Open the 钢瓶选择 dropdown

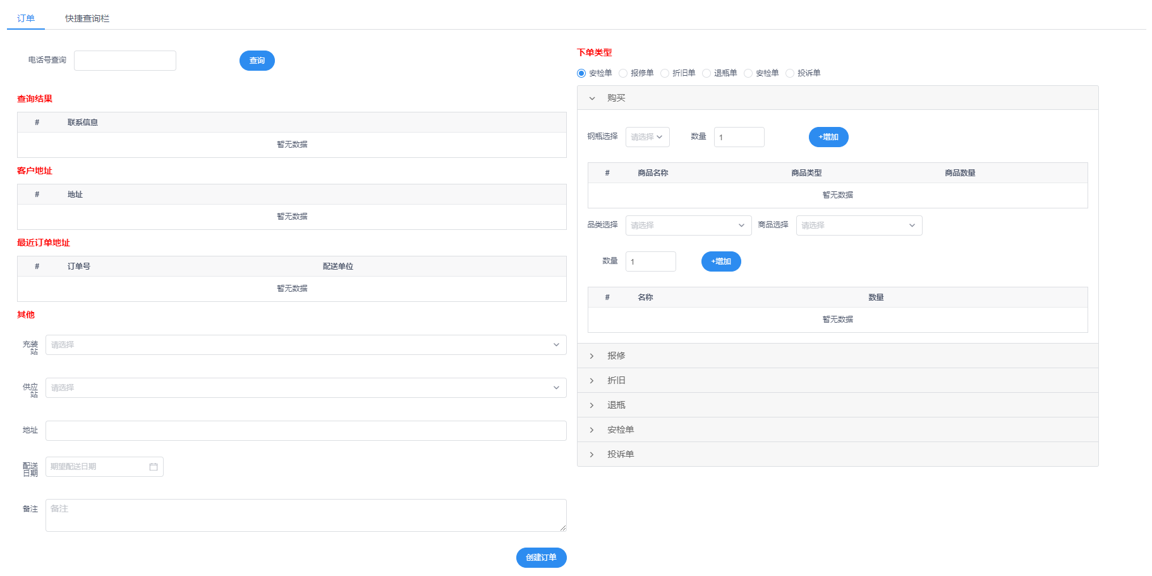pyautogui.click(x=647, y=137)
